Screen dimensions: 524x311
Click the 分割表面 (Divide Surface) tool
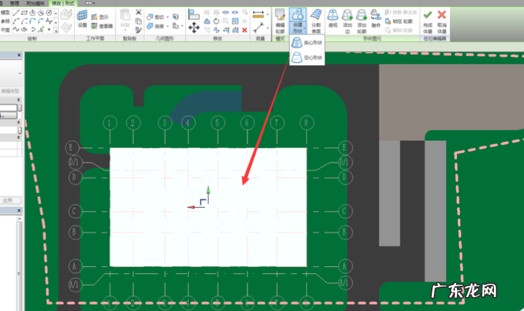(316, 21)
